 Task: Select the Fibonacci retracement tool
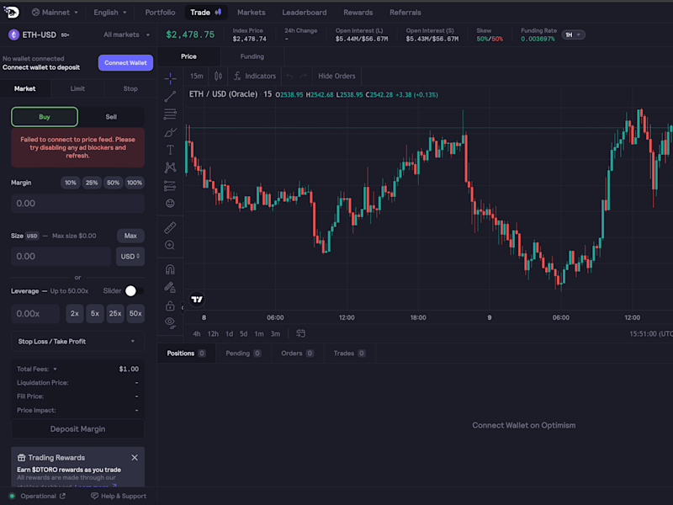pos(170,114)
